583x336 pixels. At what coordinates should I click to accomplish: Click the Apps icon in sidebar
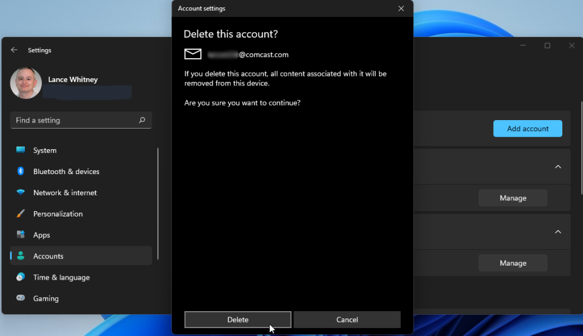21,234
